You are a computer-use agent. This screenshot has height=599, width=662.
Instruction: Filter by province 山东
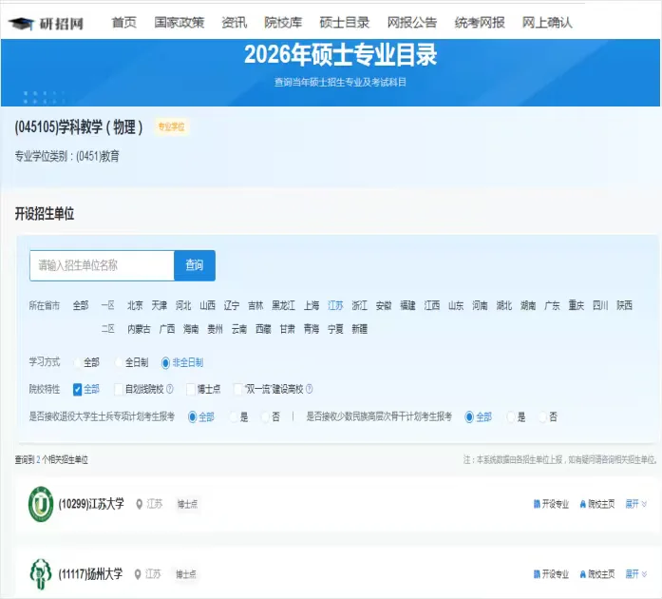[456, 305]
